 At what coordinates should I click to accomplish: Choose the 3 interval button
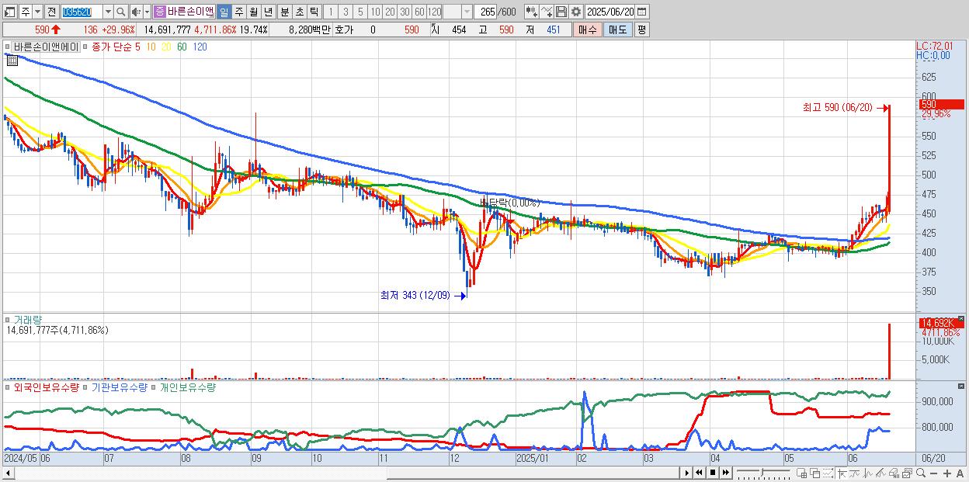click(x=346, y=12)
